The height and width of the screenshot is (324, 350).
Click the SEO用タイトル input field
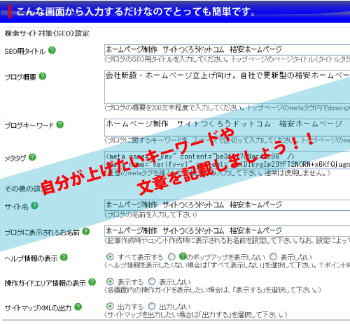point(227,50)
